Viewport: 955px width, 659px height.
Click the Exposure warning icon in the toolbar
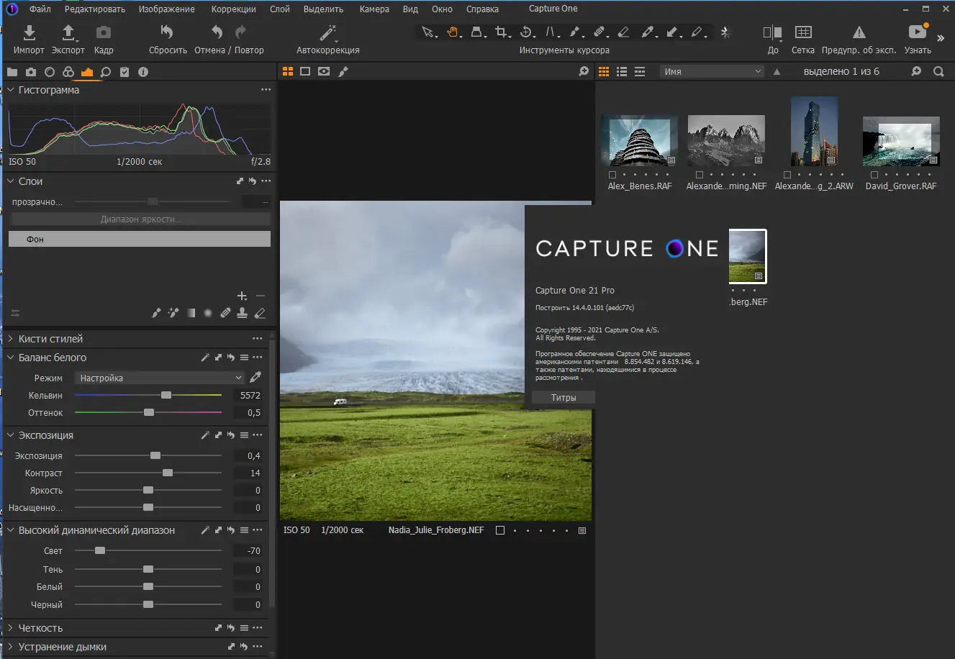point(858,32)
